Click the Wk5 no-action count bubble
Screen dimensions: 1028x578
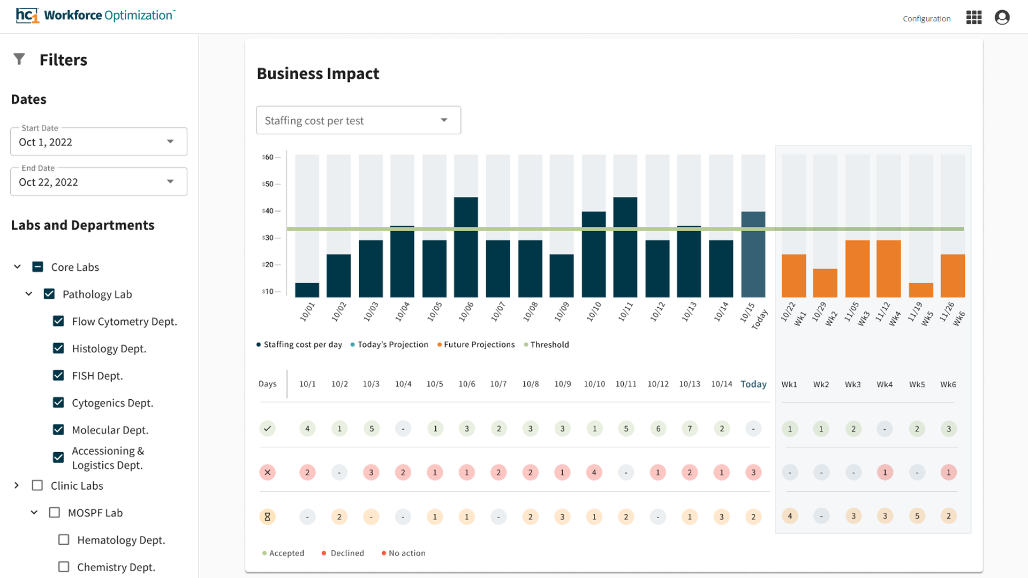pyautogui.click(x=917, y=516)
